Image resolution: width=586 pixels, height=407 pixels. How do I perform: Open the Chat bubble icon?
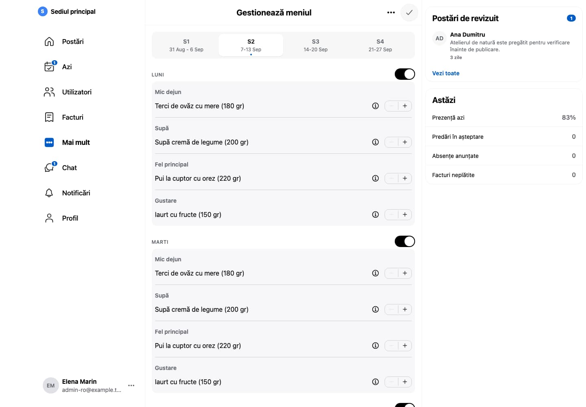point(49,168)
